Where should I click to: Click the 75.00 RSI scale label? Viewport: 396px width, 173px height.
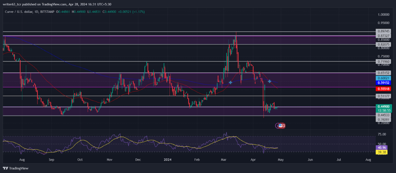coord(382,134)
